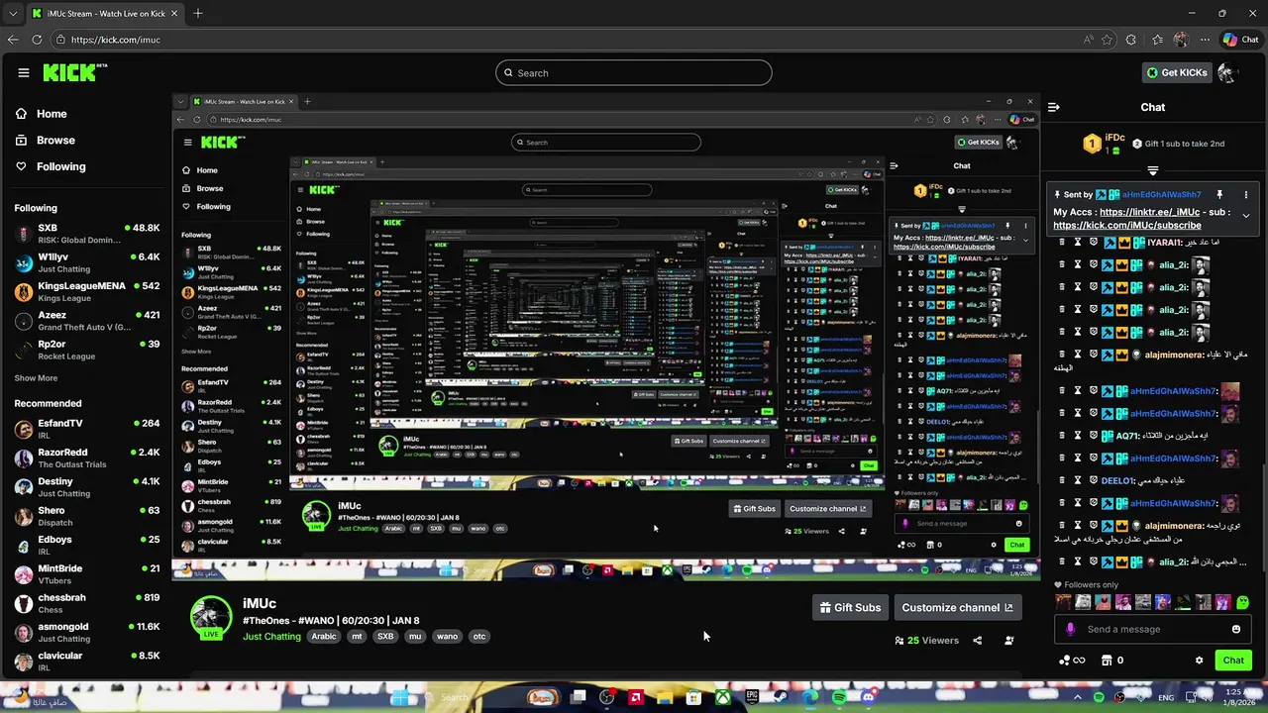Click the Arabic tag
Screen dimensions: 1268x713
click(x=324, y=636)
